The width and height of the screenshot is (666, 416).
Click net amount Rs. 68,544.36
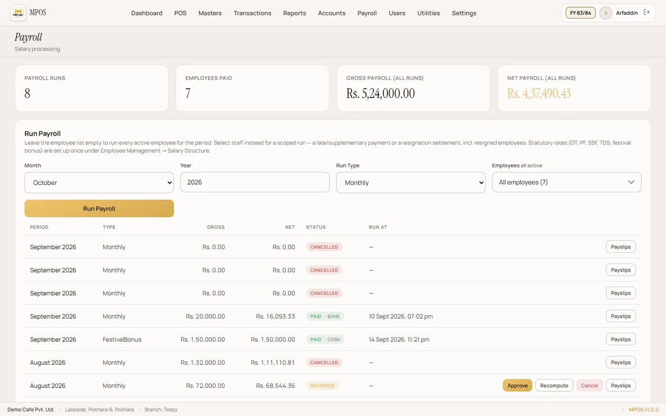coord(275,386)
